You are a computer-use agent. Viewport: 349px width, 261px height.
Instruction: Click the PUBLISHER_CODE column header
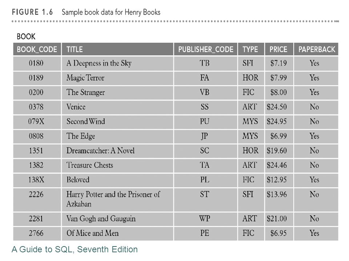coord(206,49)
